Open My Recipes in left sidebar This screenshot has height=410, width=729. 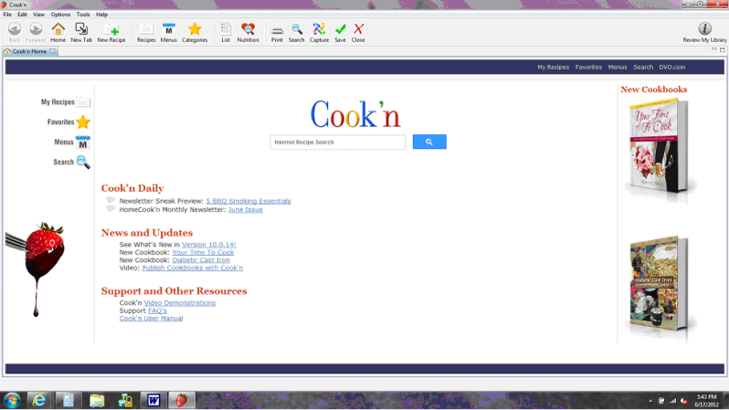click(x=65, y=101)
